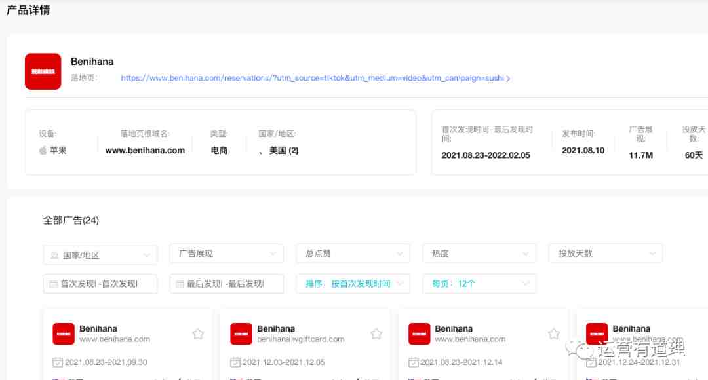Click the calendar icon beside 2021.08.23-2021.09.30
Screen dimensions: 708x380
57,362
